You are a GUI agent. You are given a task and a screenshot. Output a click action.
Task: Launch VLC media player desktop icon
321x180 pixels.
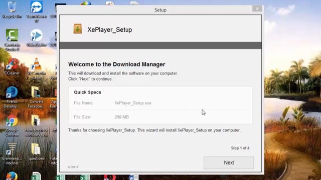[x=37, y=69]
